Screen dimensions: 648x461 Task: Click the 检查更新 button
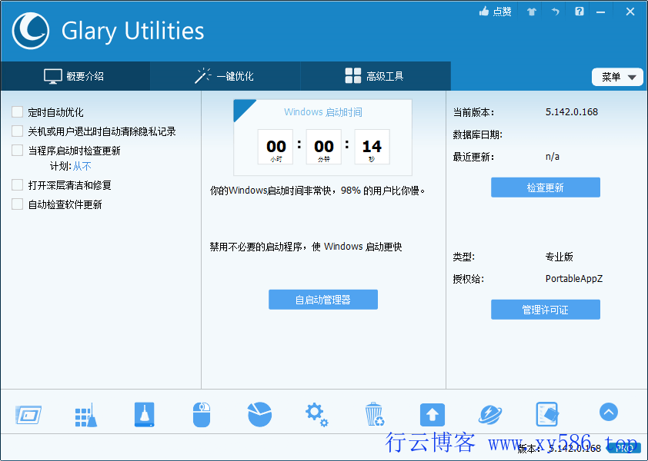[x=545, y=187]
